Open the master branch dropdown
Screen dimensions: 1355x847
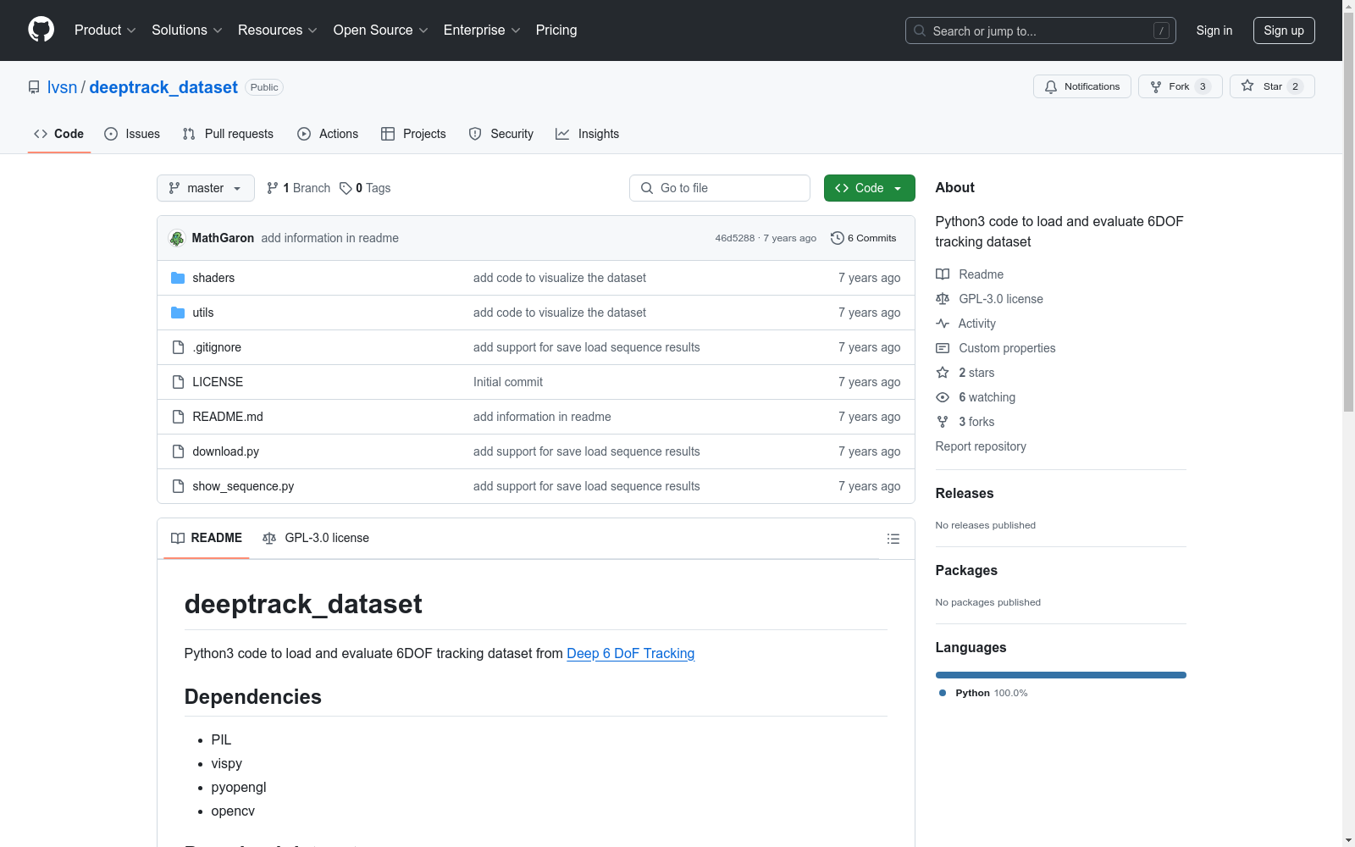[206, 188]
